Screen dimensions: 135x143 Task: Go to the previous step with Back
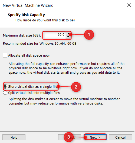pyautogui.click(x=70, y=137)
